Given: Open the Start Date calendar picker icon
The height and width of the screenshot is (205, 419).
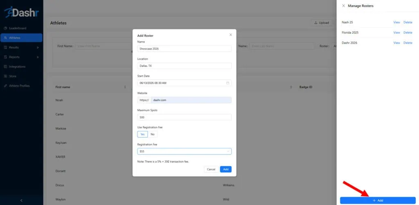Looking at the screenshot, I should click(228, 83).
